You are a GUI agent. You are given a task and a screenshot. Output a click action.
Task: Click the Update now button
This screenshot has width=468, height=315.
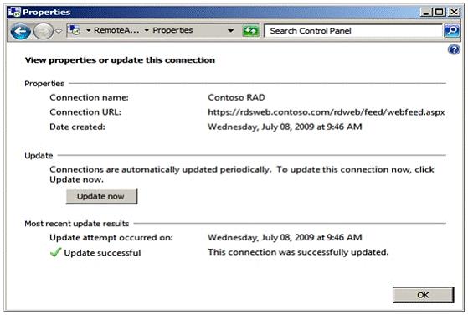point(101,197)
